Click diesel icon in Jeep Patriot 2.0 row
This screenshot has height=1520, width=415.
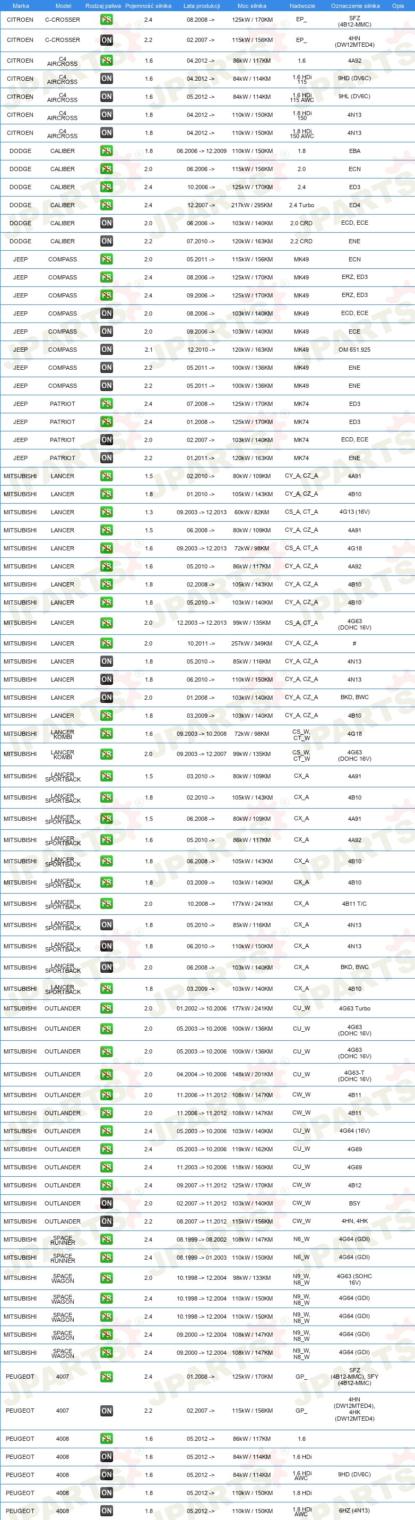(x=106, y=439)
